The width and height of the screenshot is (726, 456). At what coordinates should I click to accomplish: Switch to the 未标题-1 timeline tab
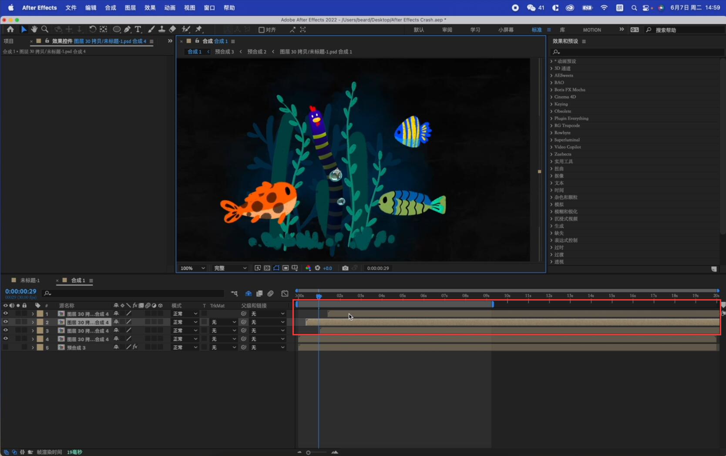(x=30, y=280)
